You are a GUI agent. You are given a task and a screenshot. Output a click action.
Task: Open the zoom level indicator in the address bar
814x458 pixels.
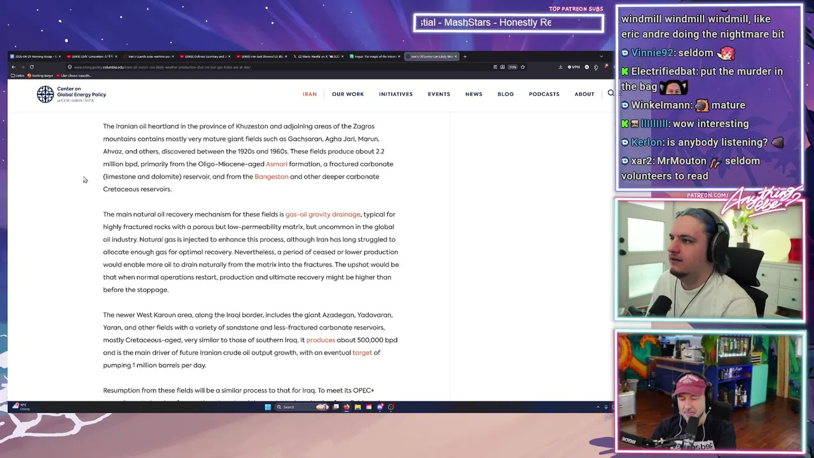pyautogui.click(x=513, y=67)
